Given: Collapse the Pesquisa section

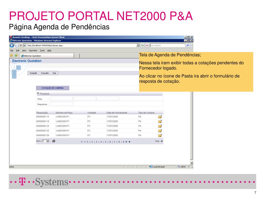Looking at the screenshot, I should pos(38,93).
